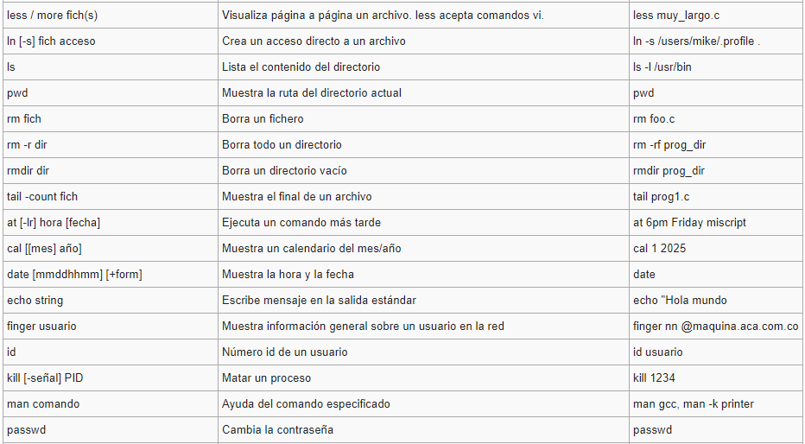Screen dimensions: 805x444
Task: Click the 'at 6pm Friday miscript' example
Action: pos(689,223)
